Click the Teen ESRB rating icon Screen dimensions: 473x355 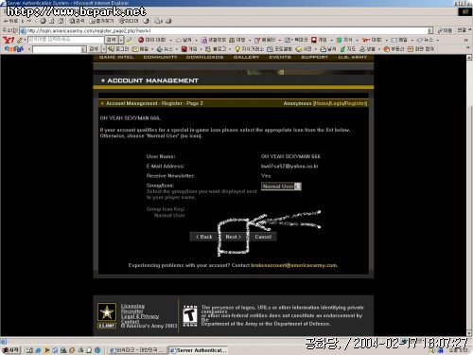click(x=190, y=315)
